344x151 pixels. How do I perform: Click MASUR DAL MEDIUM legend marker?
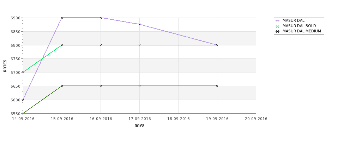tap(277, 31)
